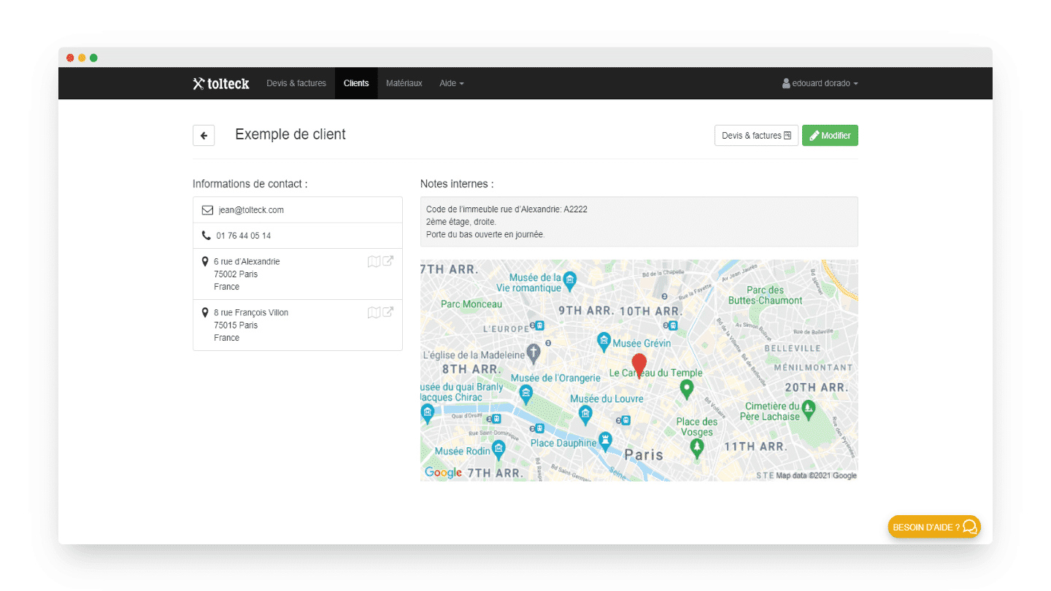Click the Google logo on map
This screenshot has height=591, width=1051.
click(x=443, y=473)
